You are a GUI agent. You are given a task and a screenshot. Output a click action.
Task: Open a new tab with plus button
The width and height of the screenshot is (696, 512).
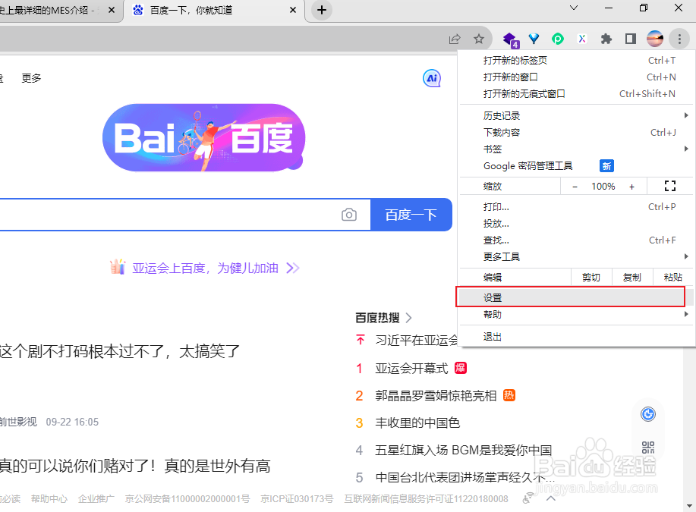(x=322, y=10)
